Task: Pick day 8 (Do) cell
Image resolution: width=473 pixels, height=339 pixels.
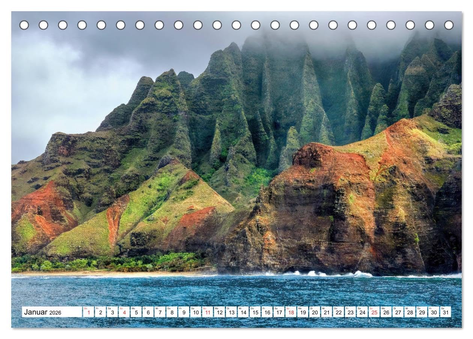Action: tap(172, 312)
